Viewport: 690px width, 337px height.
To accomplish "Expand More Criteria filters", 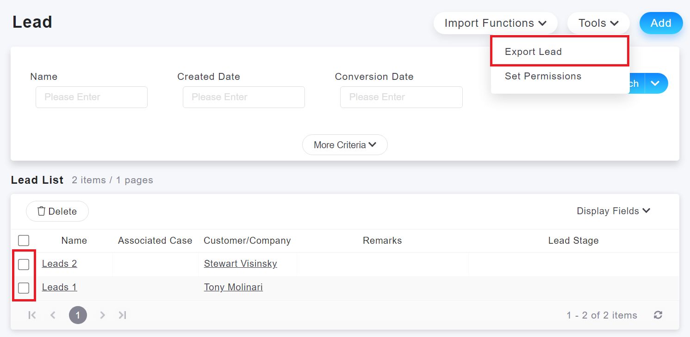I will coord(345,145).
